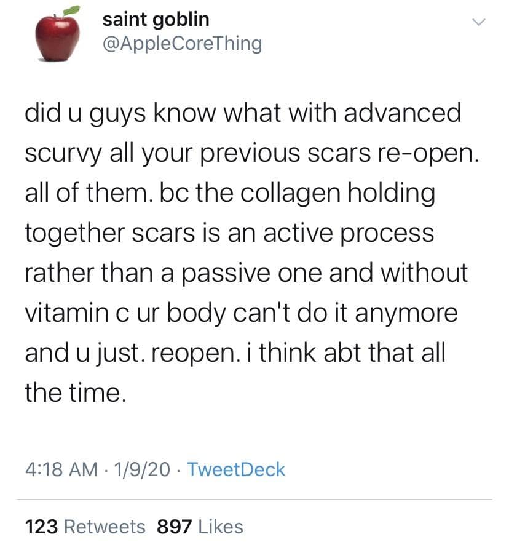
Task: Open saint goblin's profile via display name
Action: (156, 19)
